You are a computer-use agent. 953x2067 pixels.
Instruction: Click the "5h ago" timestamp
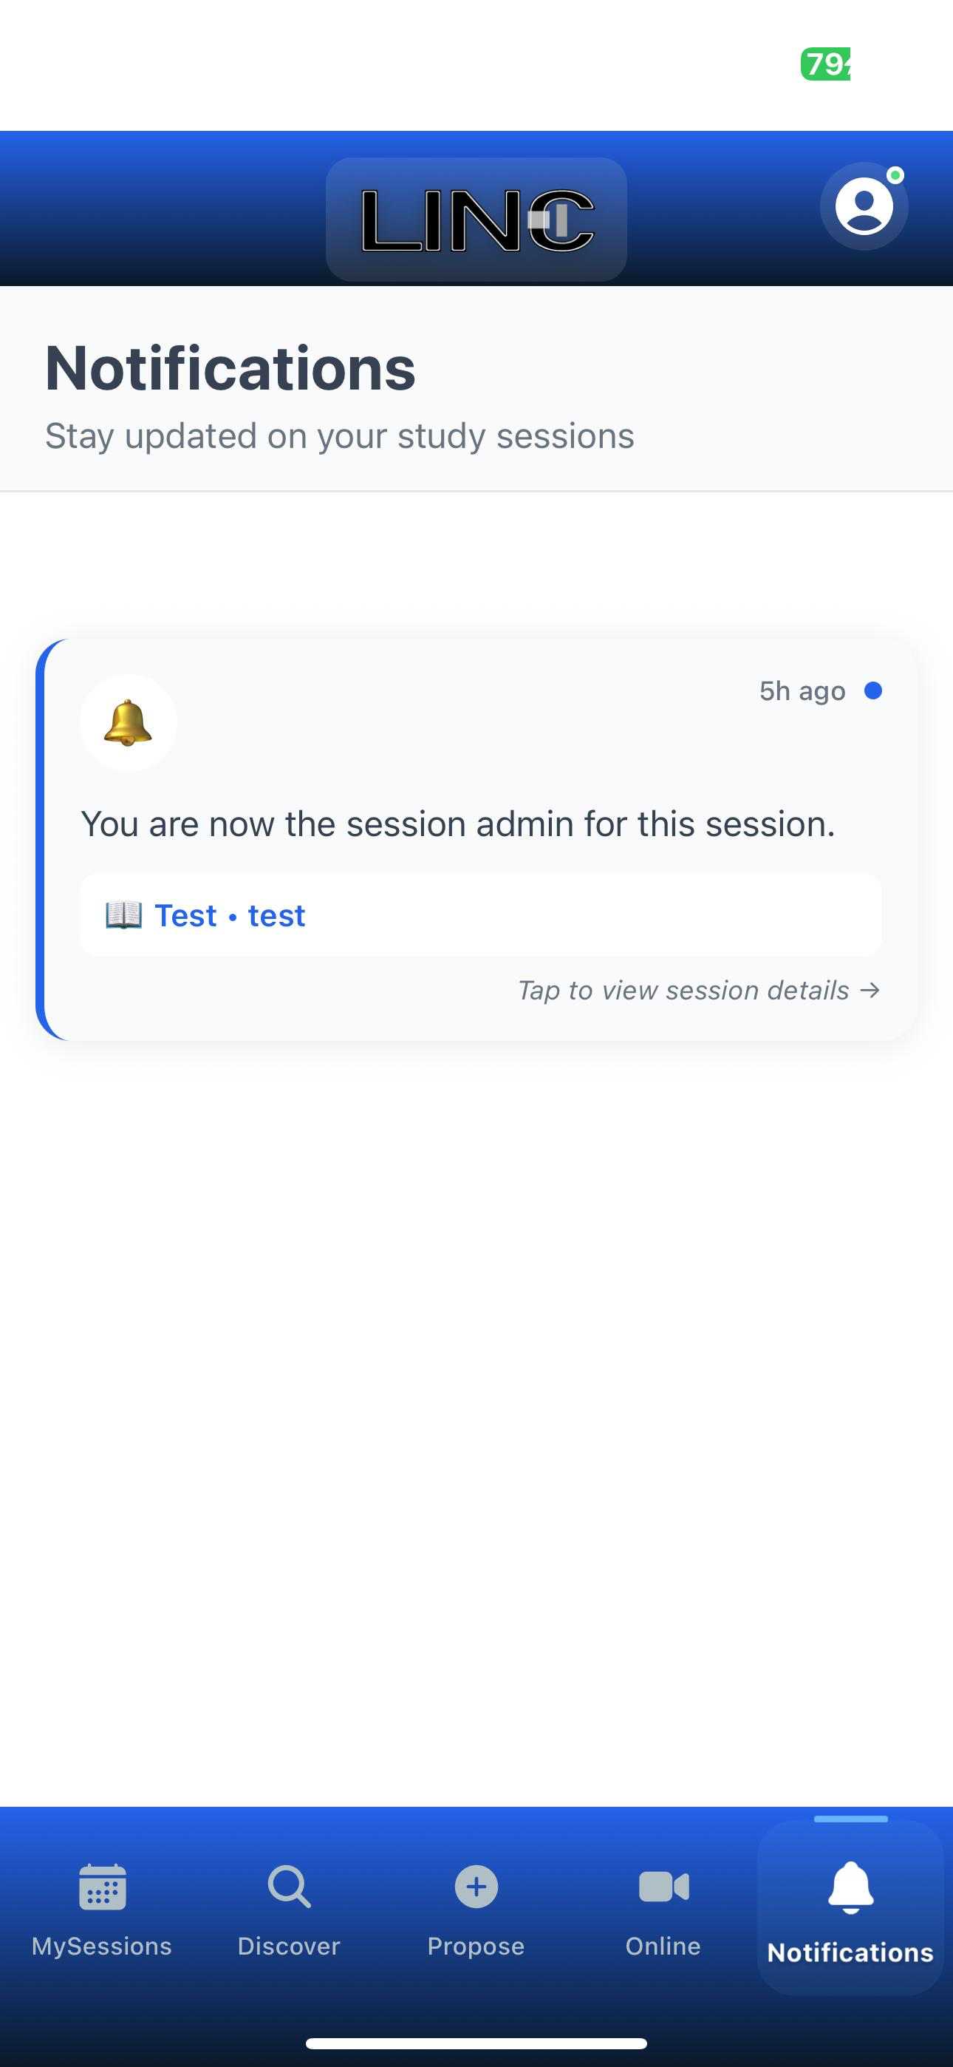point(802,691)
